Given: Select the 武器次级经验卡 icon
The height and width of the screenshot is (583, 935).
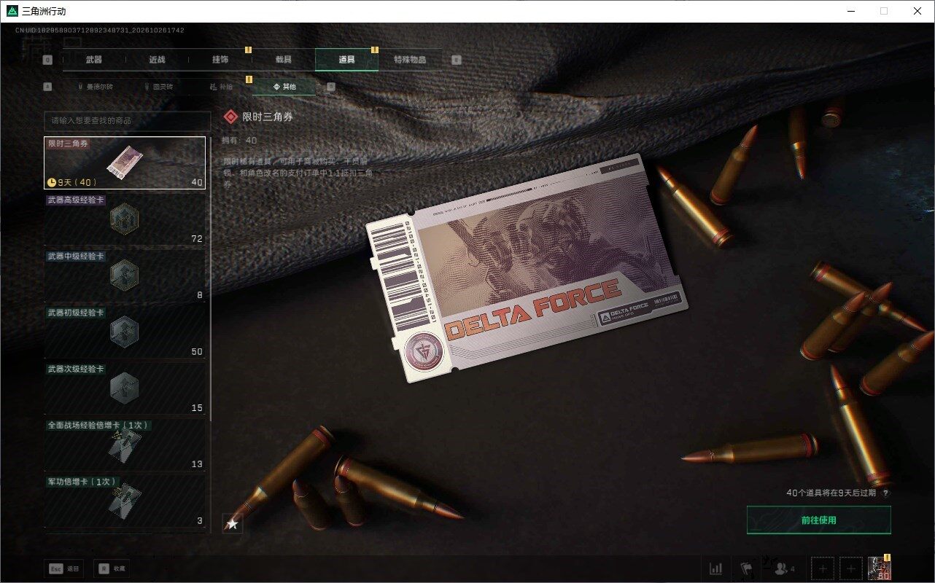Looking at the screenshot, I should (124, 388).
